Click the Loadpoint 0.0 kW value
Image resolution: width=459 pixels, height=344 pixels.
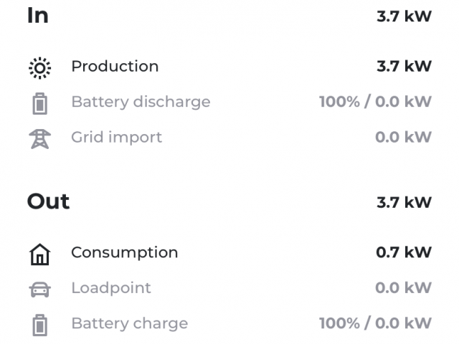tap(403, 288)
